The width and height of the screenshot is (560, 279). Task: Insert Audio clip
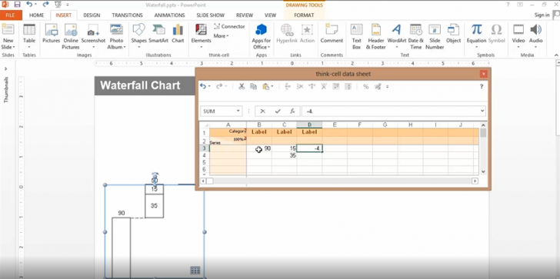click(x=535, y=36)
